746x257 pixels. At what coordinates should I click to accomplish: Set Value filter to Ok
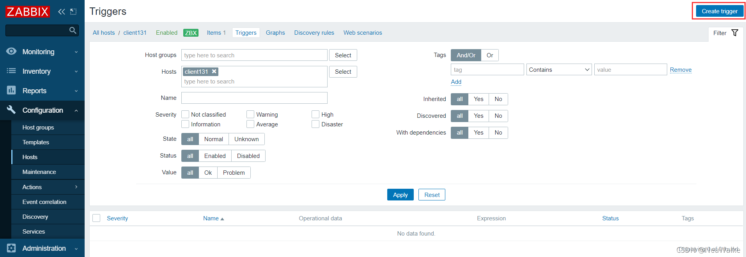pos(208,173)
